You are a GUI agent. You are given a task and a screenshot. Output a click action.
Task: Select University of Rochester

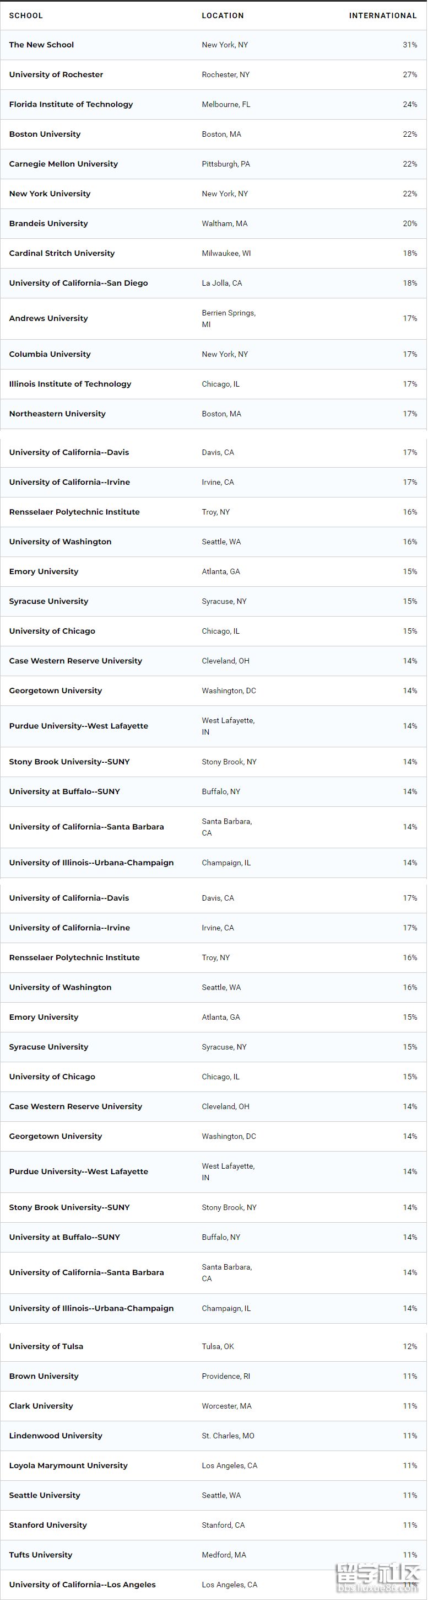click(x=56, y=74)
